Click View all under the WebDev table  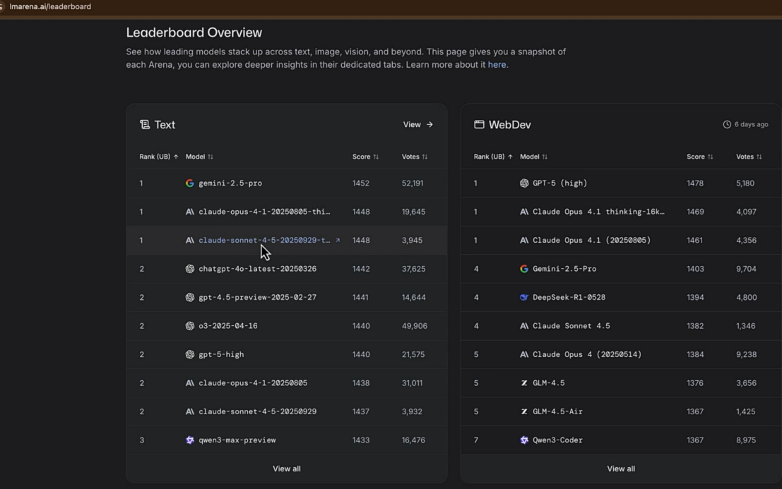(x=621, y=469)
